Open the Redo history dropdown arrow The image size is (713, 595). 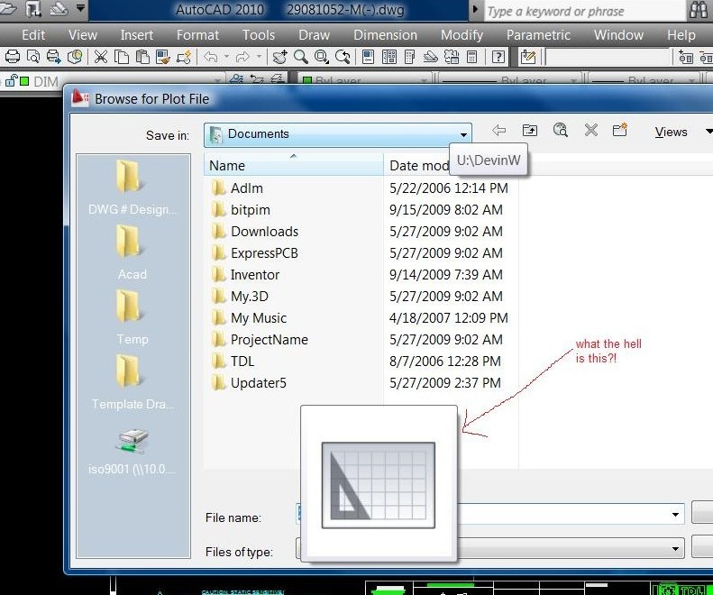click(x=259, y=57)
